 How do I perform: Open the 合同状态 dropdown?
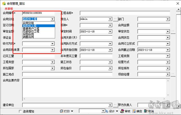[168, 37]
